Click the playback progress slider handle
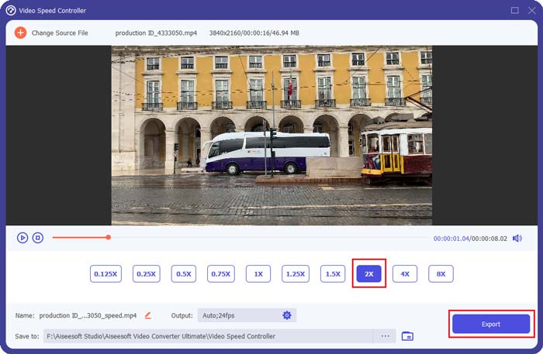Viewport: 543px width, 354px height. coord(109,237)
